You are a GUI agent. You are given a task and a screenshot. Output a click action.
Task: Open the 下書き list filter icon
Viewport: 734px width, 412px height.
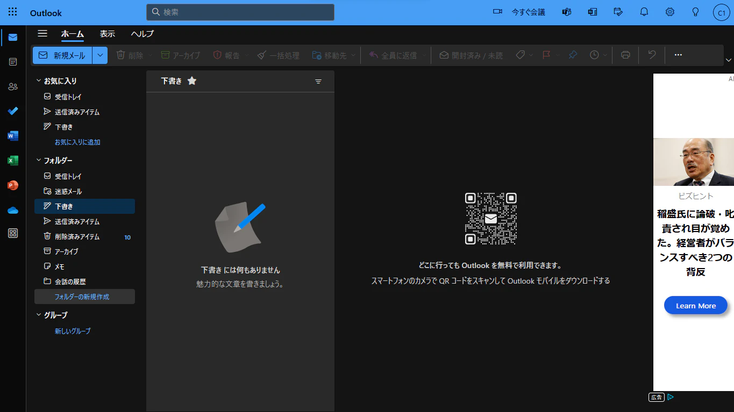coord(318,82)
